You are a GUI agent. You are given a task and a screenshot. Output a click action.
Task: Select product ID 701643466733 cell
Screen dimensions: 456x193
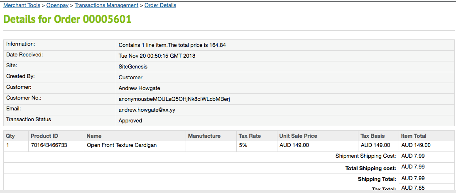pyautogui.click(x=49, y=145)
